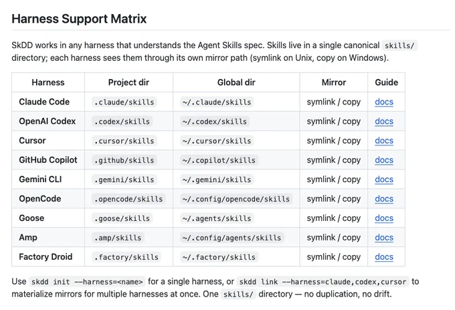The image size is (455, 310).
Task: Open the docs link for Claude Code
Action: coord(384,102)
